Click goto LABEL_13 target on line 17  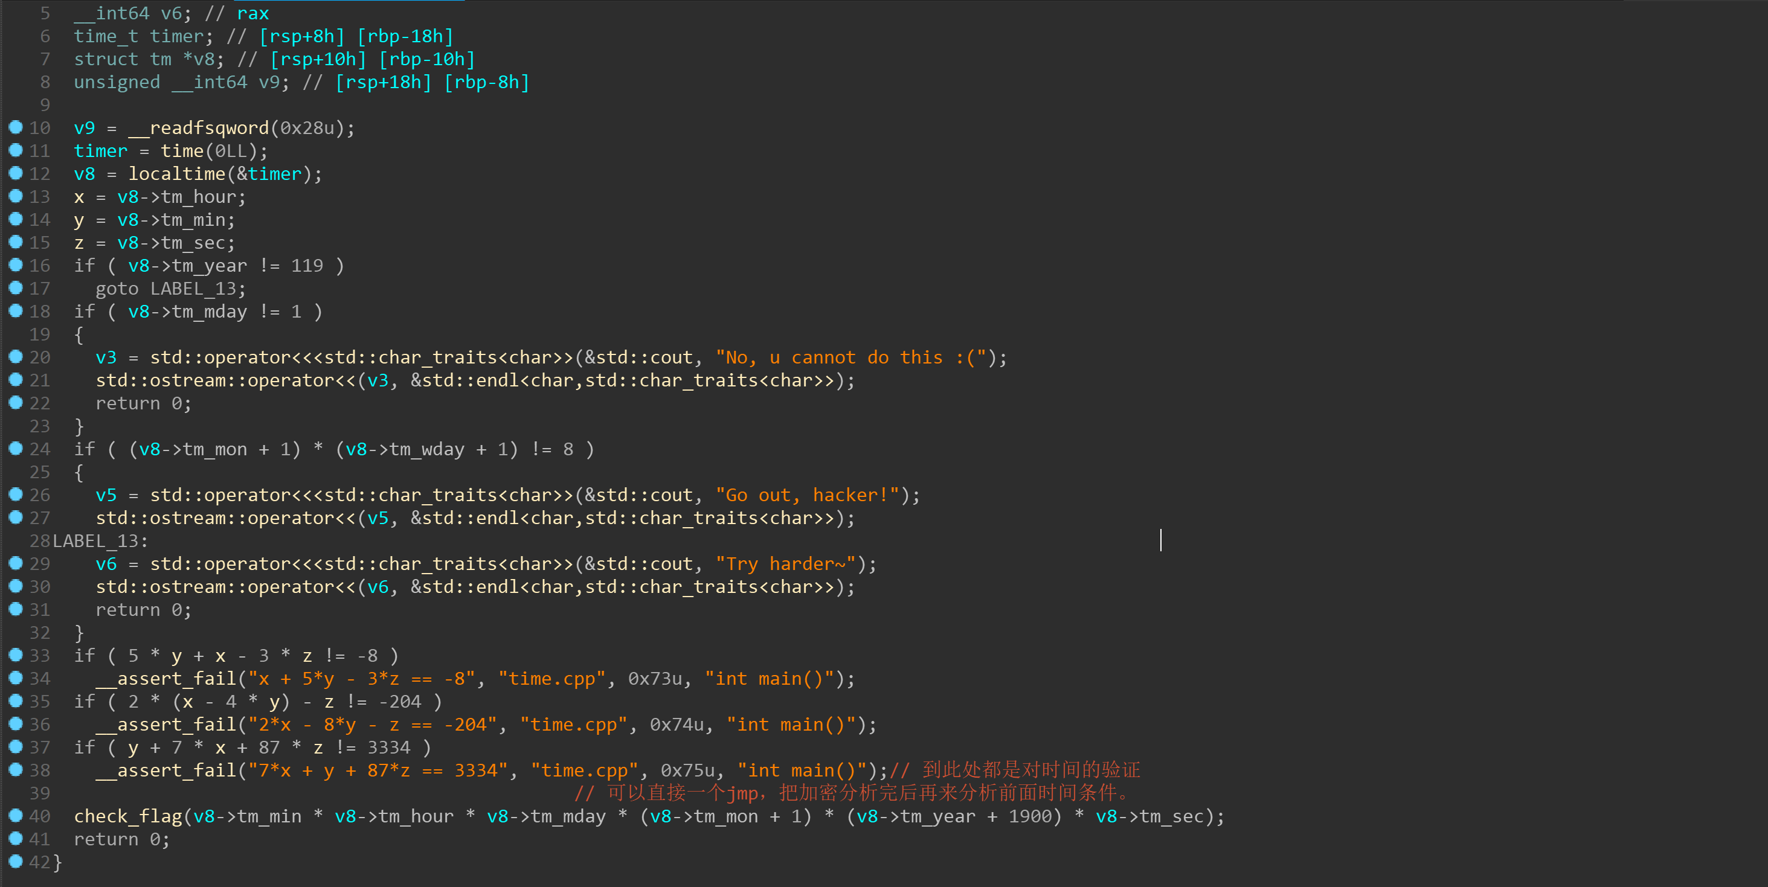(x=193, y=289)
